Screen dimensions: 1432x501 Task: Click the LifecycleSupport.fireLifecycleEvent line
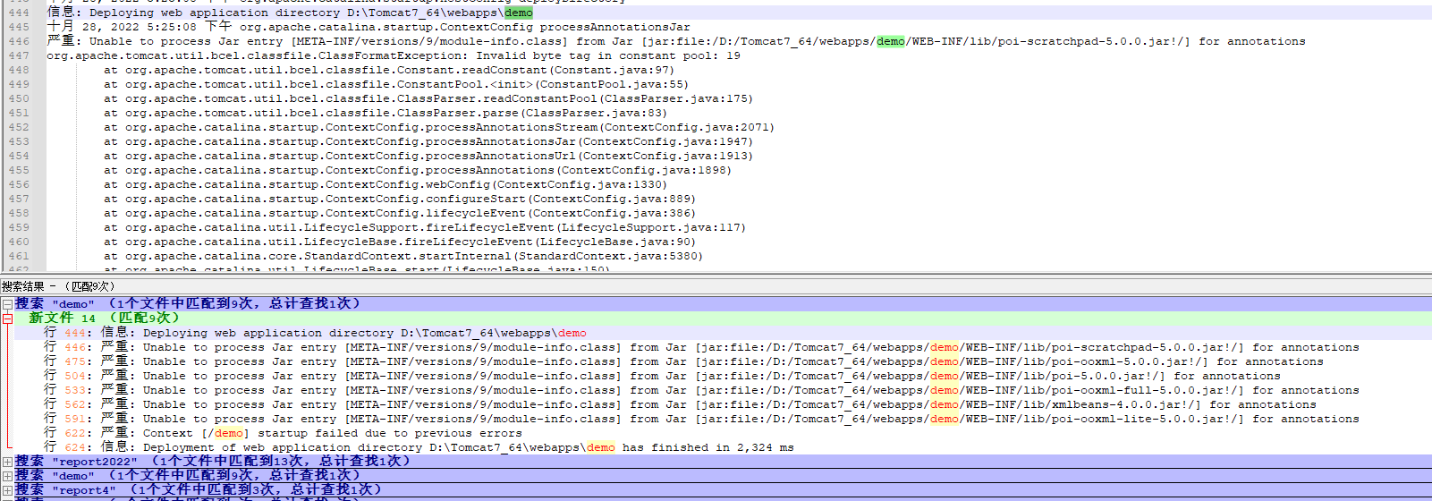point(425,227)
